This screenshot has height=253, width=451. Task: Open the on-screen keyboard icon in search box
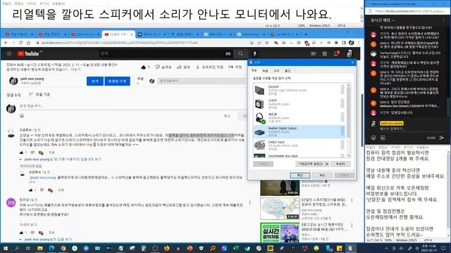[228, 53]
